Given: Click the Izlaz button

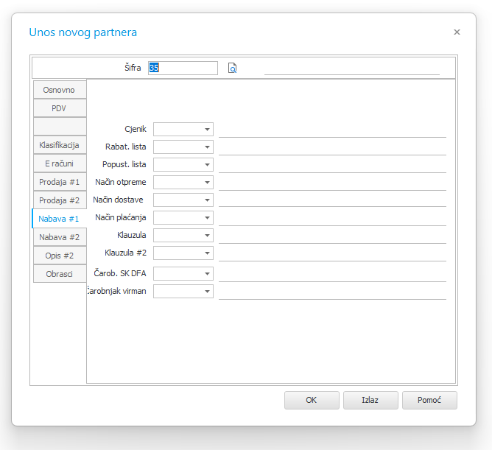Looking at the screenshot, I should coord(370,400).
